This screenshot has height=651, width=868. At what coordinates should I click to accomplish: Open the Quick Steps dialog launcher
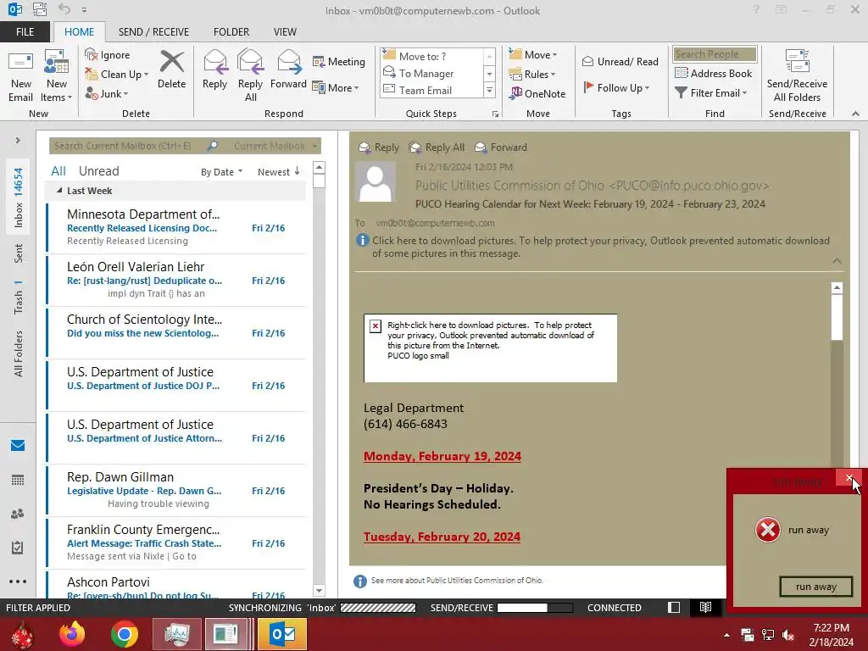(495, 114)
